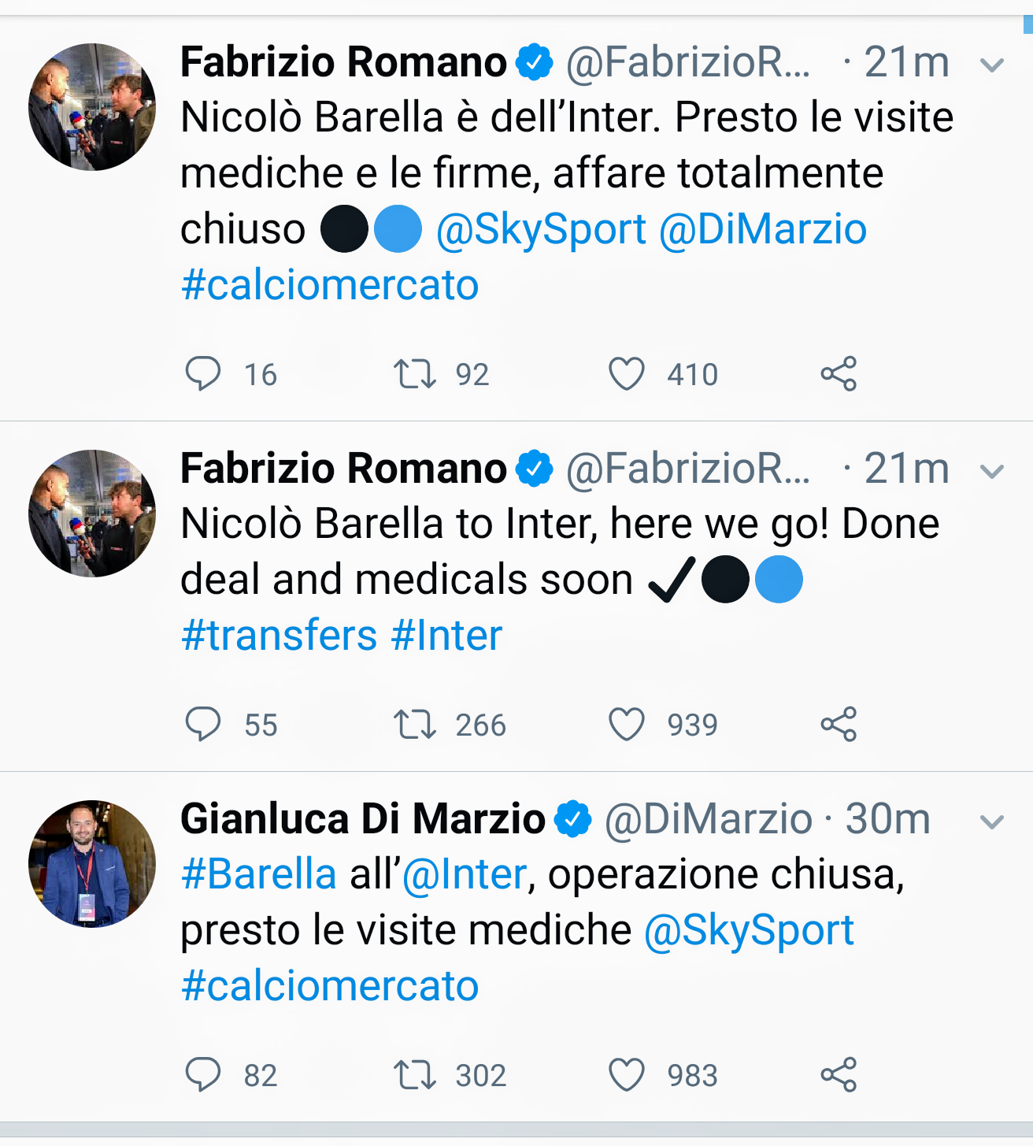
Task: Like the tweet with 939 likes
Action: pyautogui.click(x=627, y=725)
